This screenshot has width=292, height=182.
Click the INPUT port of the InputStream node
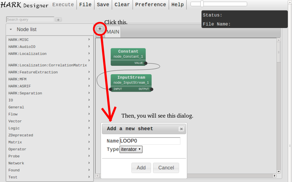click(111, 89)
